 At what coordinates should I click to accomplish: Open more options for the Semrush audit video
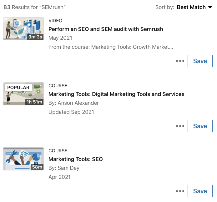click(180, 61)
